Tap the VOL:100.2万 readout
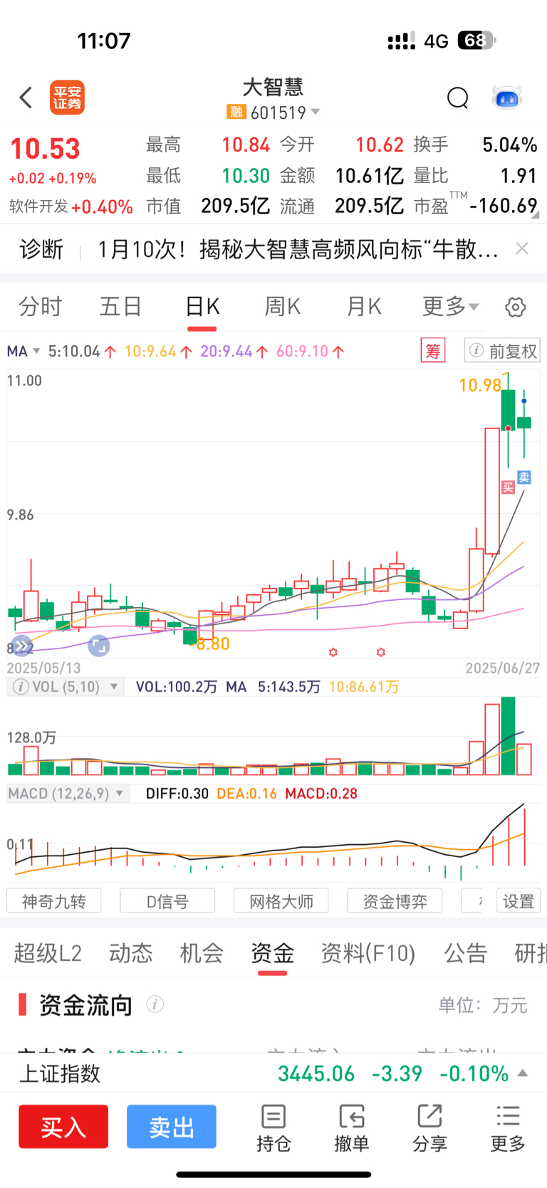This screenshot has width=547, height=1188. 176,687
